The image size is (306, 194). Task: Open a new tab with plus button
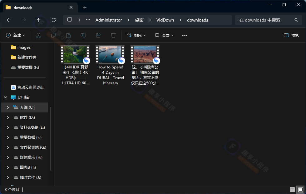[85, 7]
